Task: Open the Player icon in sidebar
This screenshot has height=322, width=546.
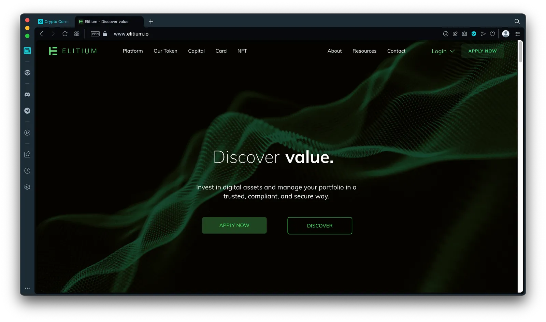Action: (x=27, y=132)
